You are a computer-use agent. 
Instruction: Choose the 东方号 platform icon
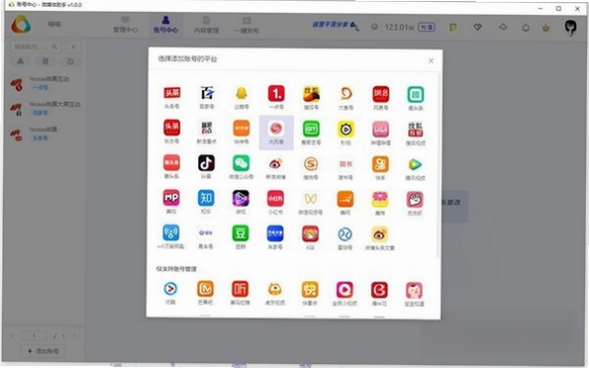171,128
